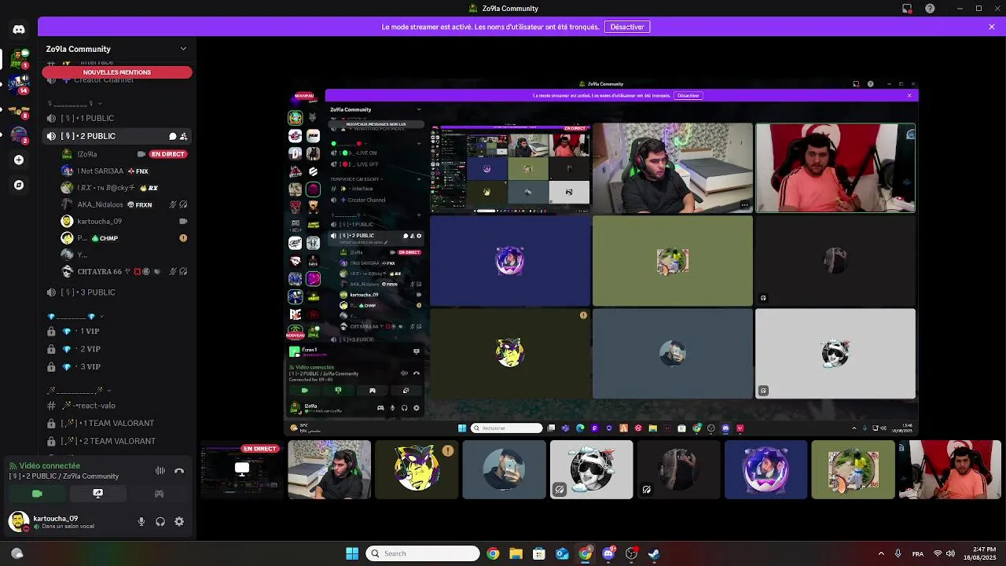Viewport: 1006px width, 566px height.
Task: Select 2 TEAM VALORANT channel
Action: [x=118, y=441]
